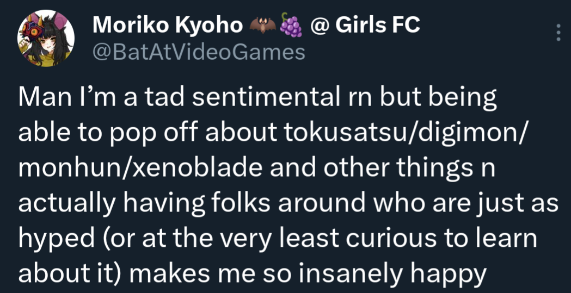Open the Moriko Kyoho display name link
This screenshot has width=571, height=293.
click(167, 24)
